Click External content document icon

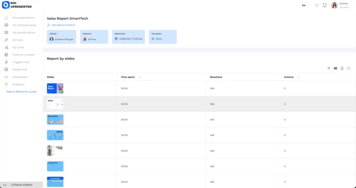click(x=6, y=55)
